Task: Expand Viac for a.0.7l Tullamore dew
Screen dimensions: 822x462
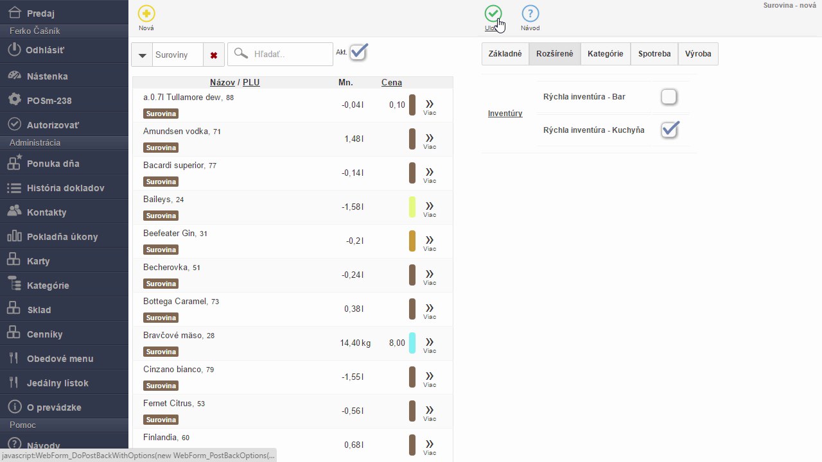Action: [430, 107]
